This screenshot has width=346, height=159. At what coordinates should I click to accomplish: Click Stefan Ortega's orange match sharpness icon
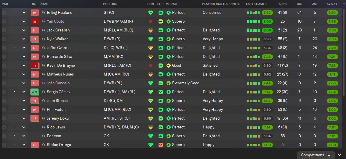pyautogui.click(x=160, y=145)
